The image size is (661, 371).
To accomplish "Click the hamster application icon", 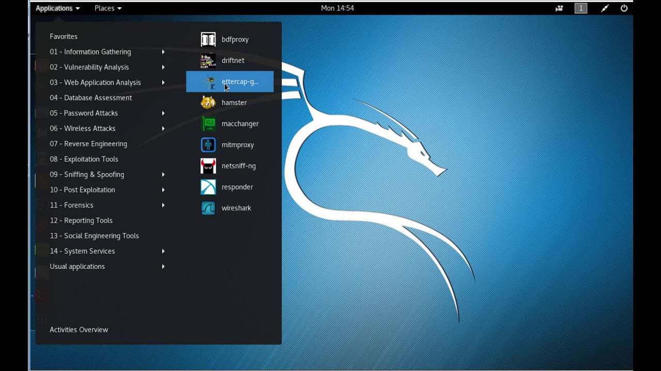I will point(208,103).
